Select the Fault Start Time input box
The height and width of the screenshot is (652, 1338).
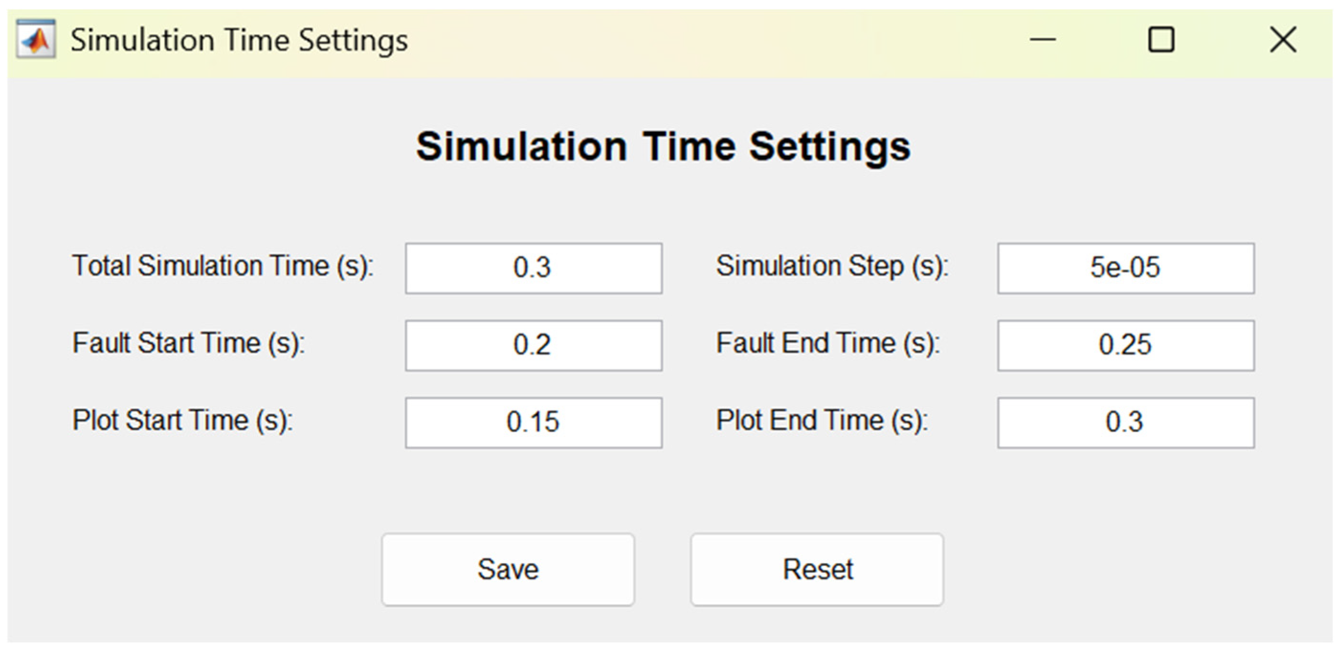coord(533,345)
